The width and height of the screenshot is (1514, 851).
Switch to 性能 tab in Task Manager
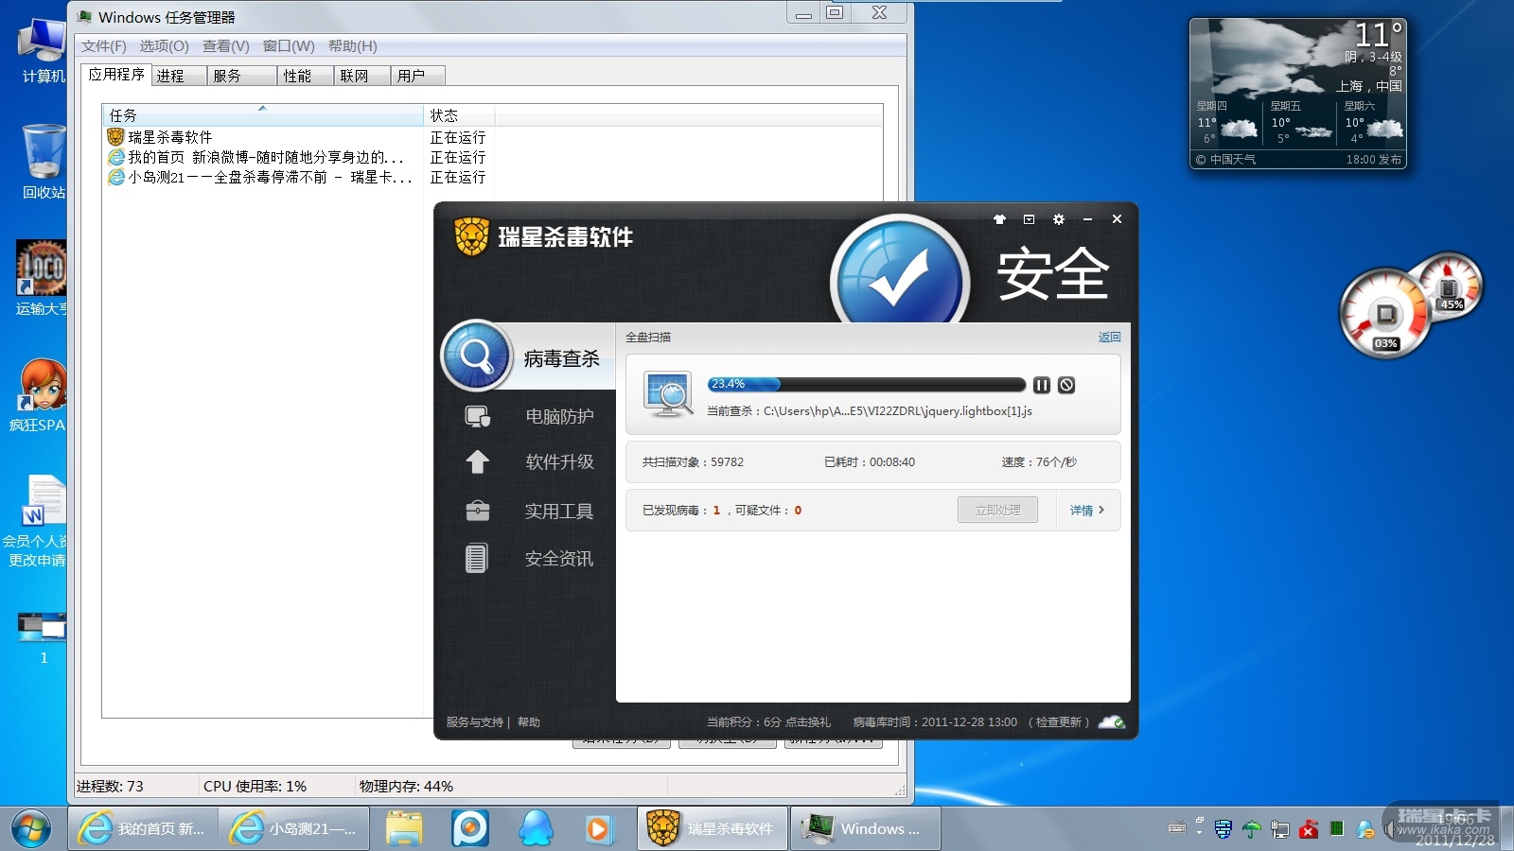[305, 76]
